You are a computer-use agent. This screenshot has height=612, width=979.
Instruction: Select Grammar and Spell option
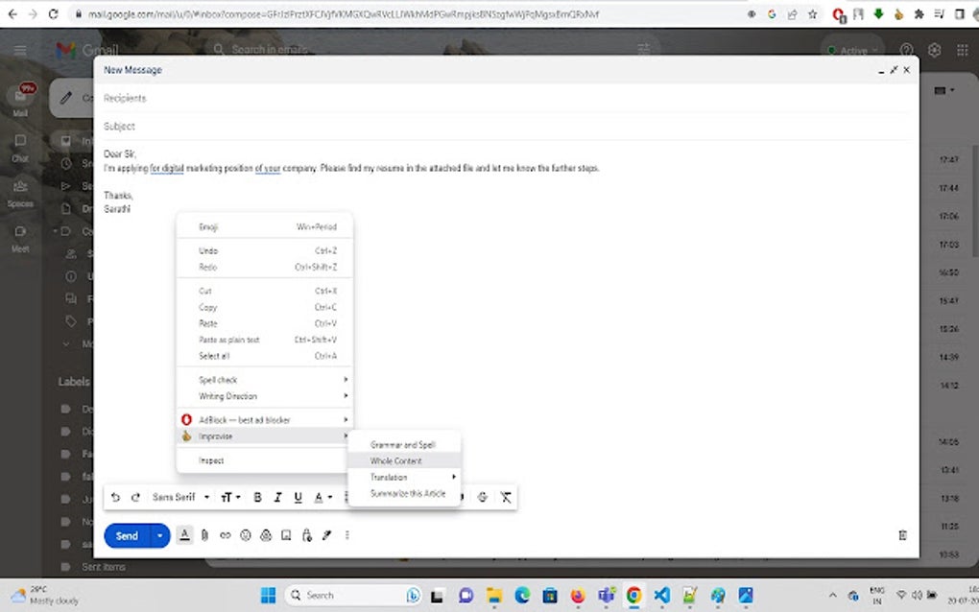(401, 444)
